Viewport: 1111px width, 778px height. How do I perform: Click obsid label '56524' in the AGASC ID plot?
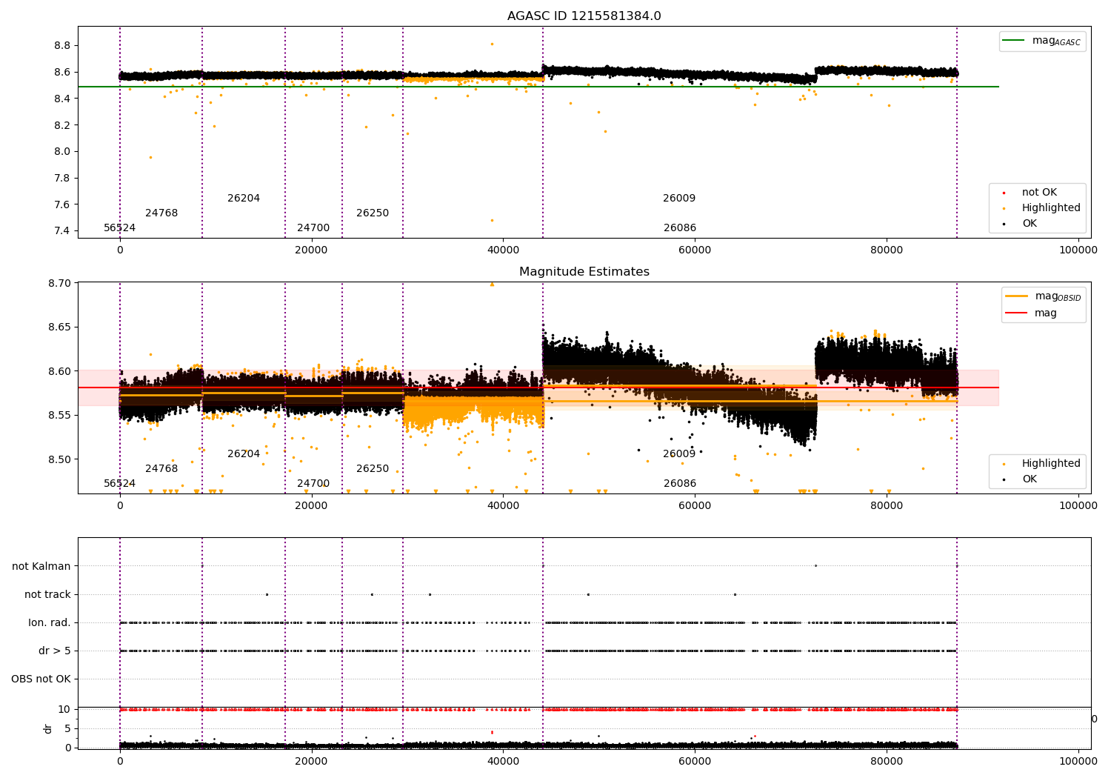(120, 228)
